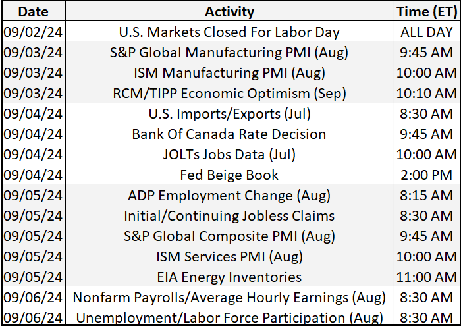461x326 pixels.
Task: Click the ISM Services PMI (Aug) cell
Action: (x=229, y=256)
